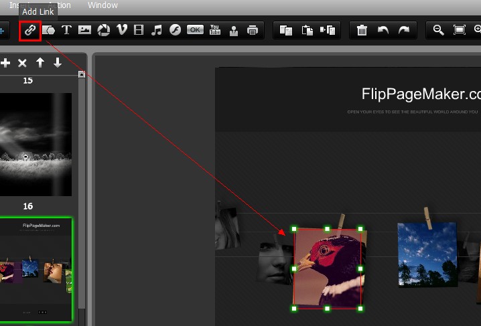Open the Window menu

point(102,5)
